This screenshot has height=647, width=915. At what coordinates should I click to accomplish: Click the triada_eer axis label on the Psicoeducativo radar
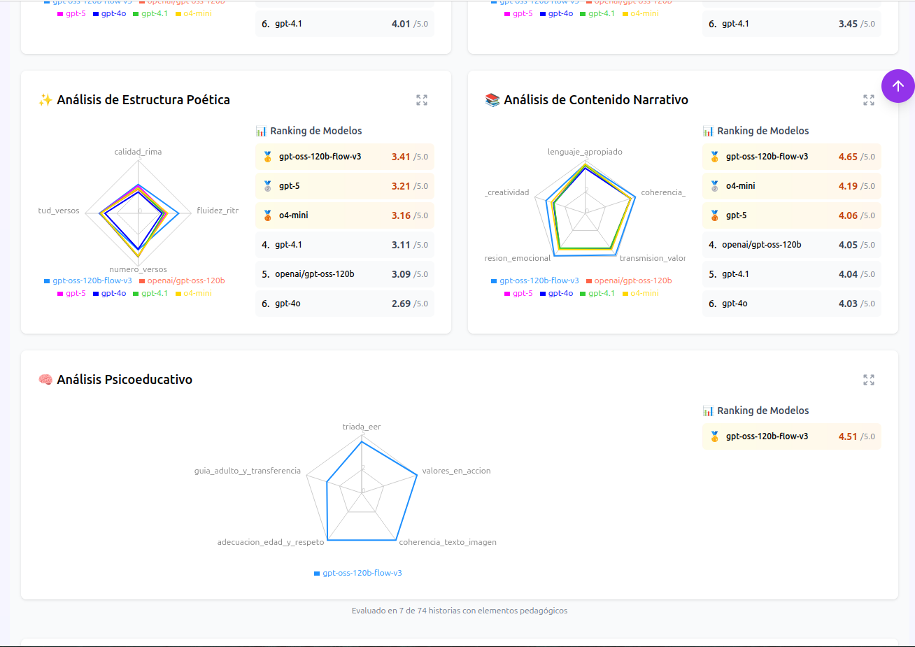(x=362, y=427)
